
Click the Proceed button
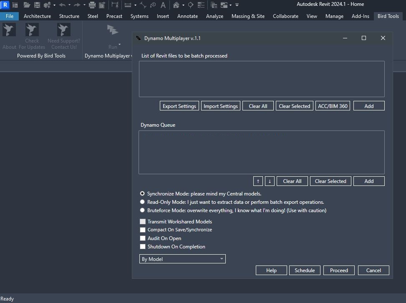(x=339, y=270)
